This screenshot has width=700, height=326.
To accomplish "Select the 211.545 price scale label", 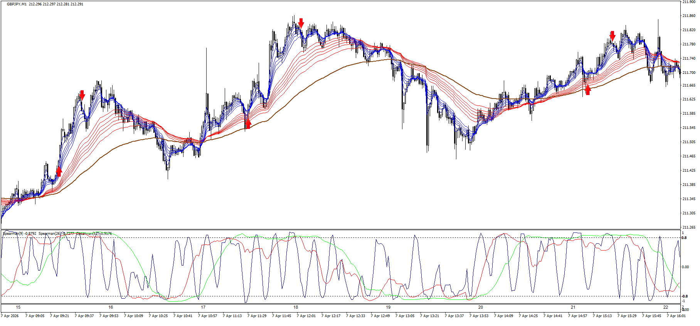I will click(x=688, y=128).
